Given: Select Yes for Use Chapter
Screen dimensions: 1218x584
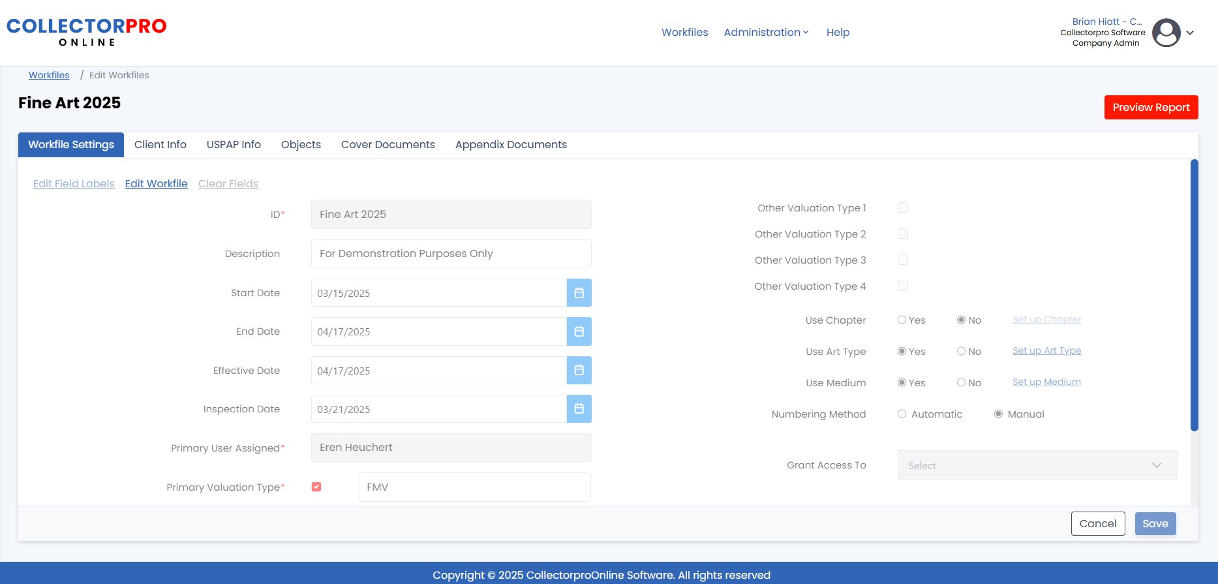Looking at the screenshot, I should coord(902,320).
